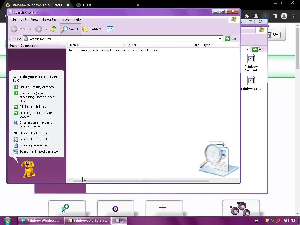
Task: Click the blue crosshair cursor thumbnail
Action: 164,208
